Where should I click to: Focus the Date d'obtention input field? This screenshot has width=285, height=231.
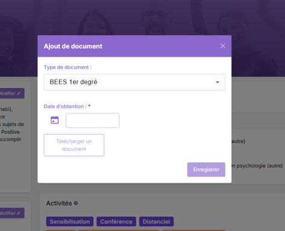click(93, 121)
